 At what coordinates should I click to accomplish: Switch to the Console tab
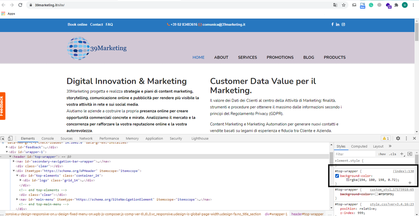tap(47, 138)
